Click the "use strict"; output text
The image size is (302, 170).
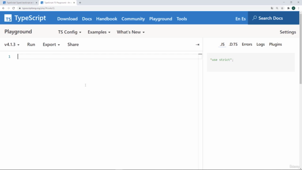click(x=222, y=60)
